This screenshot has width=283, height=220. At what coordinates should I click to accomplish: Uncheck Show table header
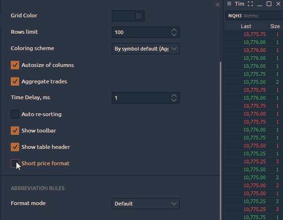coord(15,147)
